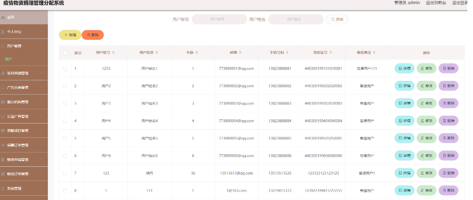The height and width of the screenshot is (200, 473).
Task: Click 删除 for user 用户3
Action: (448, 103)
